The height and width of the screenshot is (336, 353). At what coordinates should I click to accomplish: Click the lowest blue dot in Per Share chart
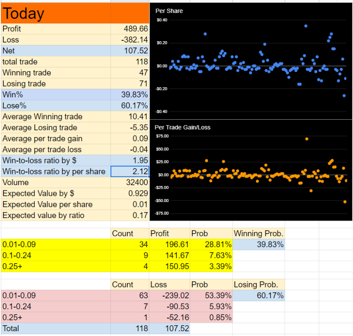pos(344,96)
